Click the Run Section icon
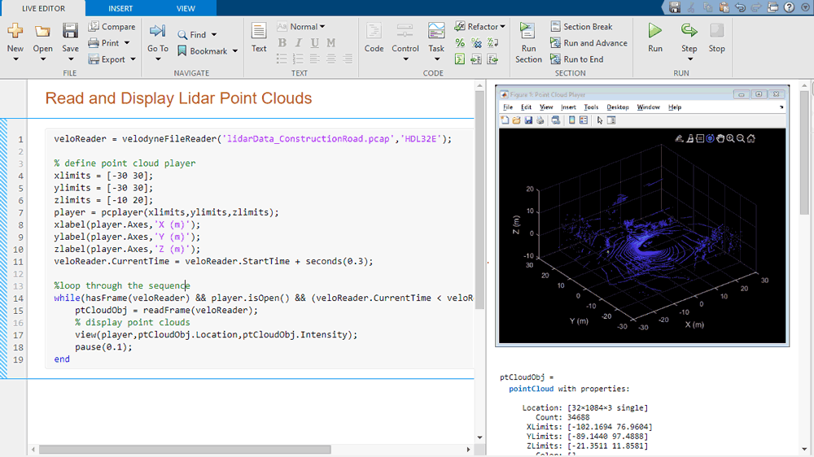 (x=528, y=41)
